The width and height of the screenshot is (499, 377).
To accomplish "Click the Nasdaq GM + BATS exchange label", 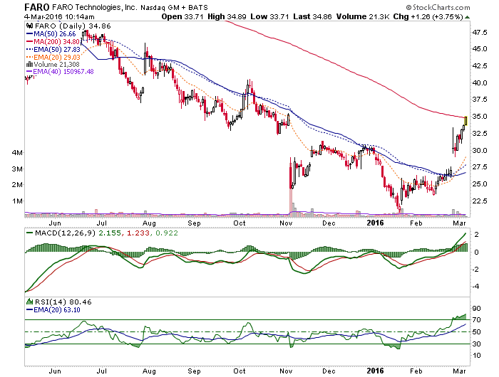I will click(174, 7).
